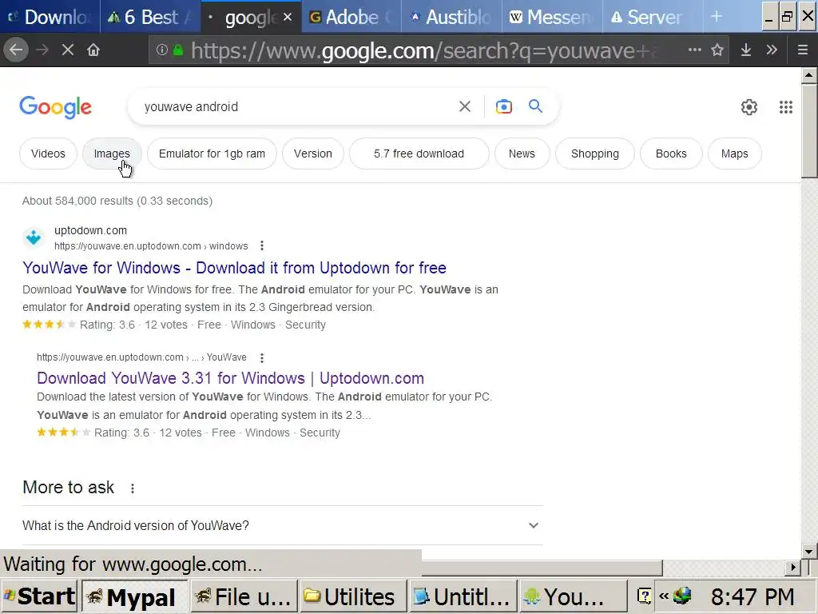Click the uptodown.com site favicon
The width and height of the screenshot is (818, 614).
(34, 237)
